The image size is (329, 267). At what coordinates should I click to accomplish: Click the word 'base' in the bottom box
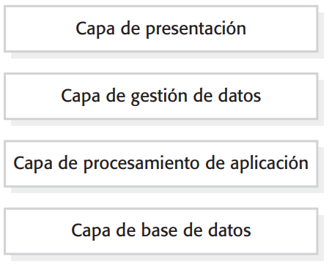pyautogui.click(x=159, y=230)
